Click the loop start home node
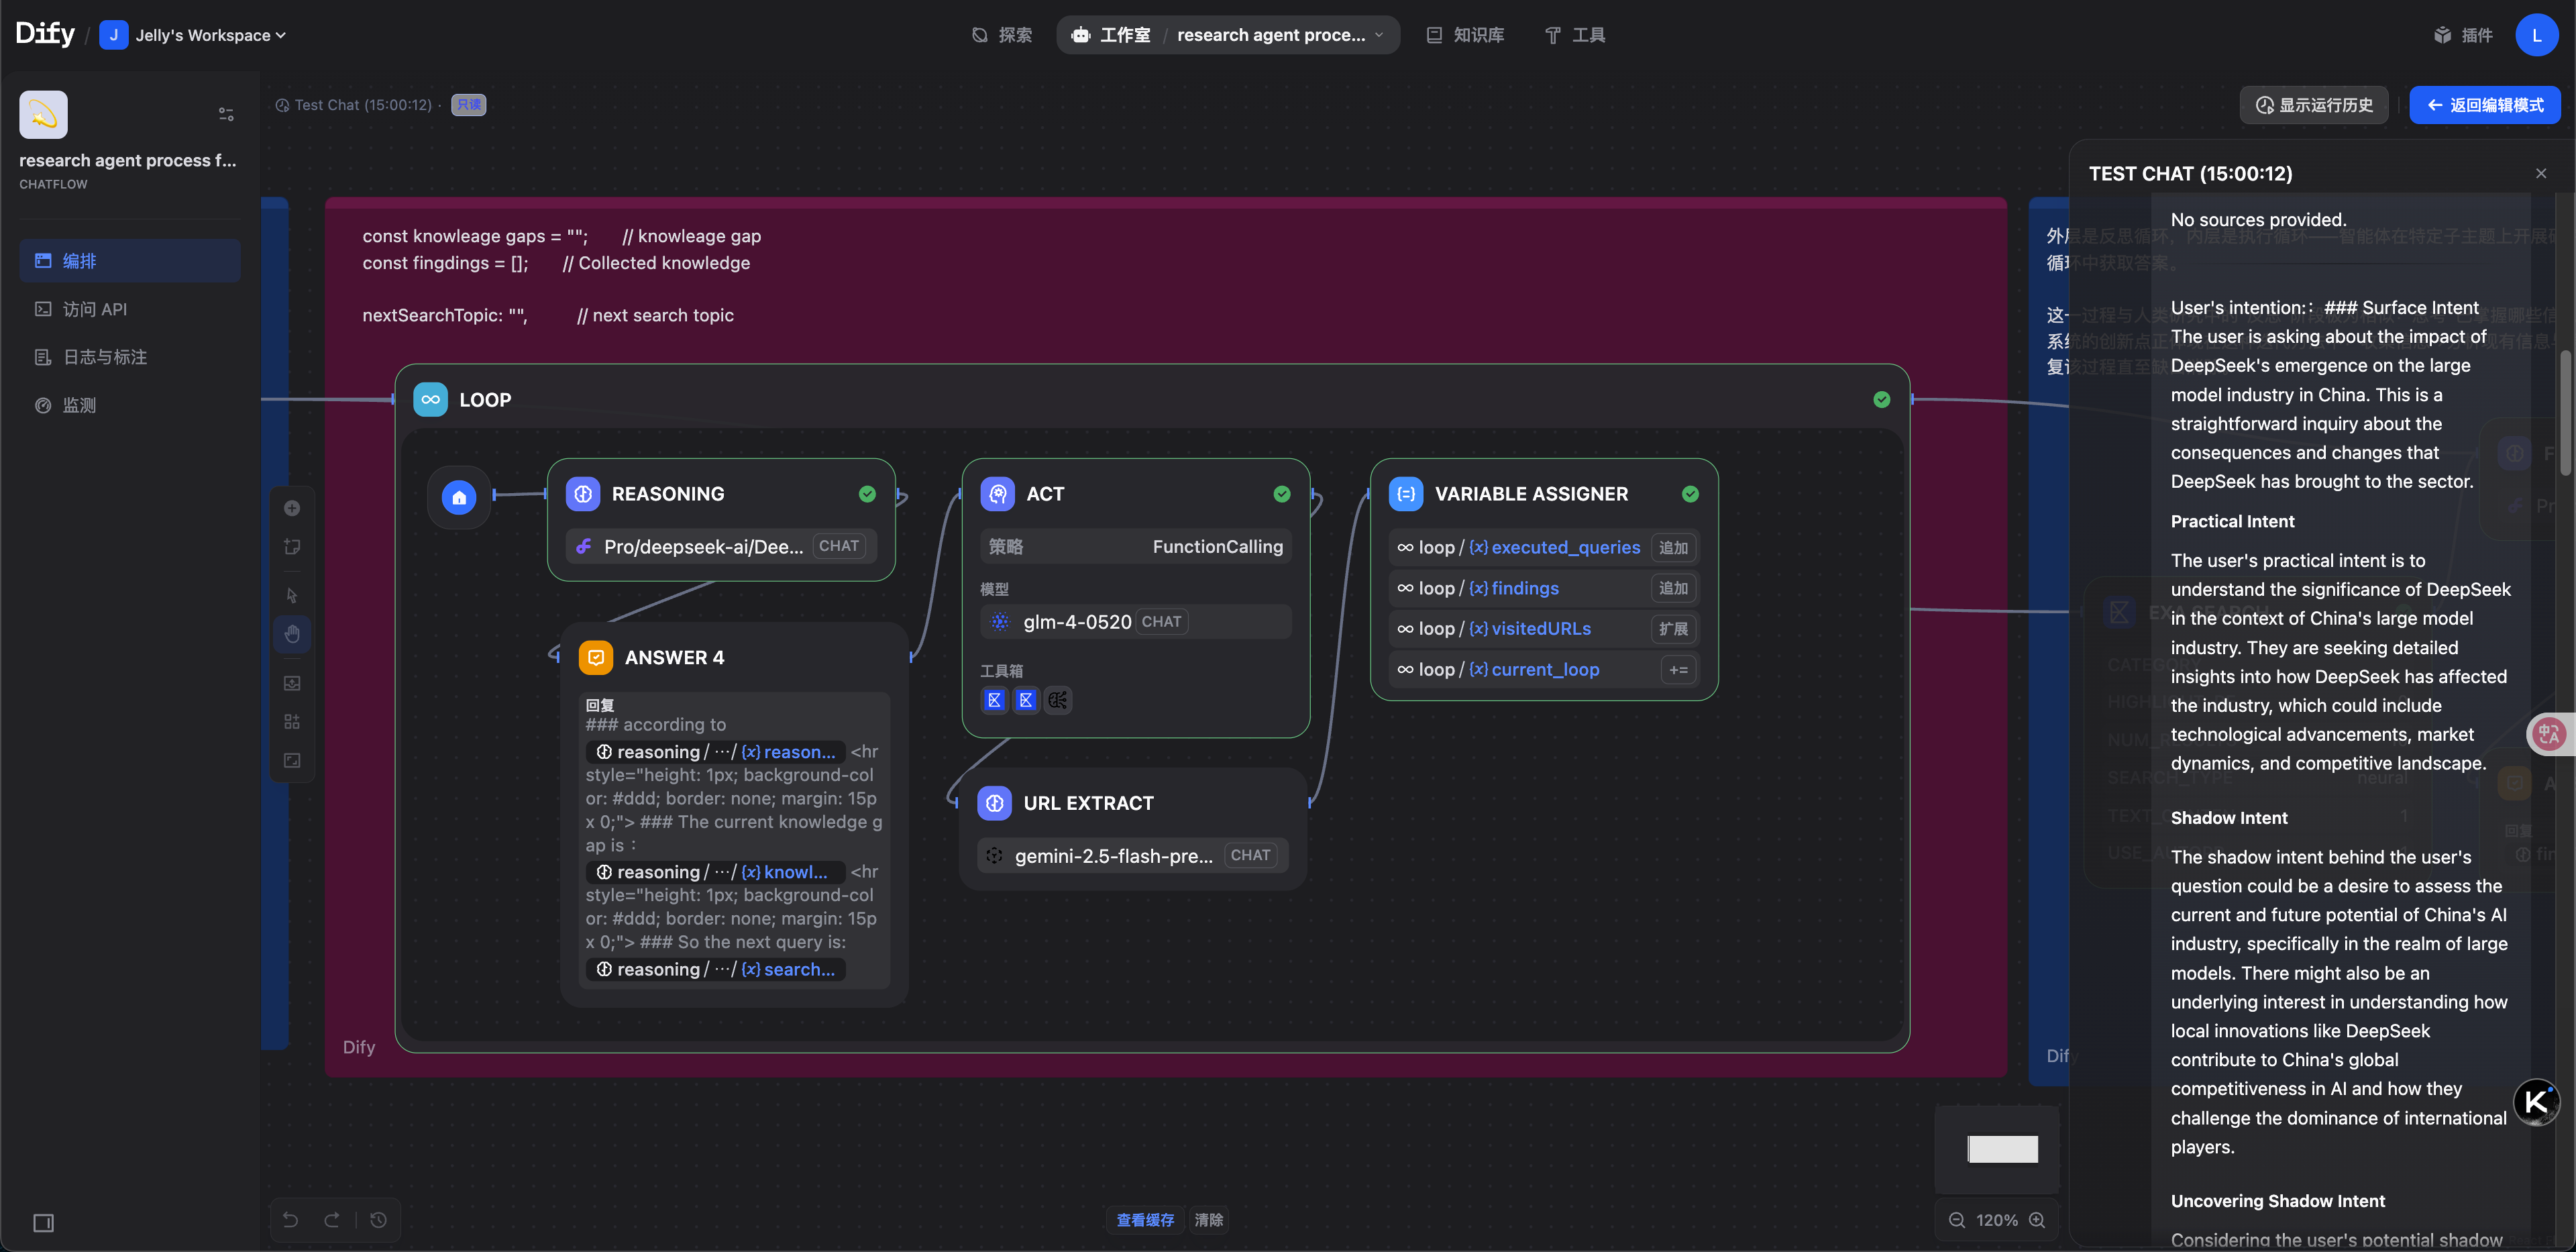 tap(459, 497)
